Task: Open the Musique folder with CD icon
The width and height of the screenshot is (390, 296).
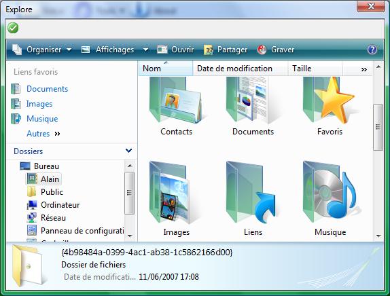Action: (330, 192)
